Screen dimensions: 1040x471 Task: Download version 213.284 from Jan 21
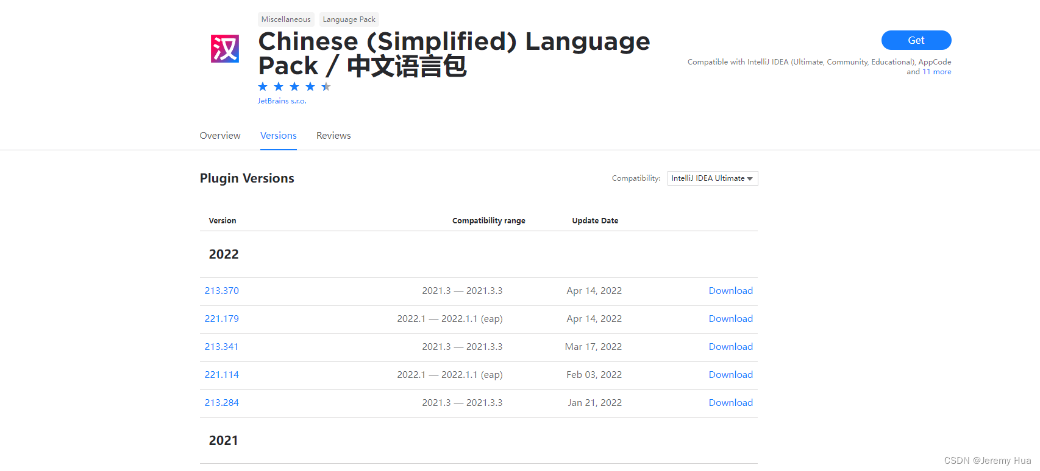coord(731,403)
